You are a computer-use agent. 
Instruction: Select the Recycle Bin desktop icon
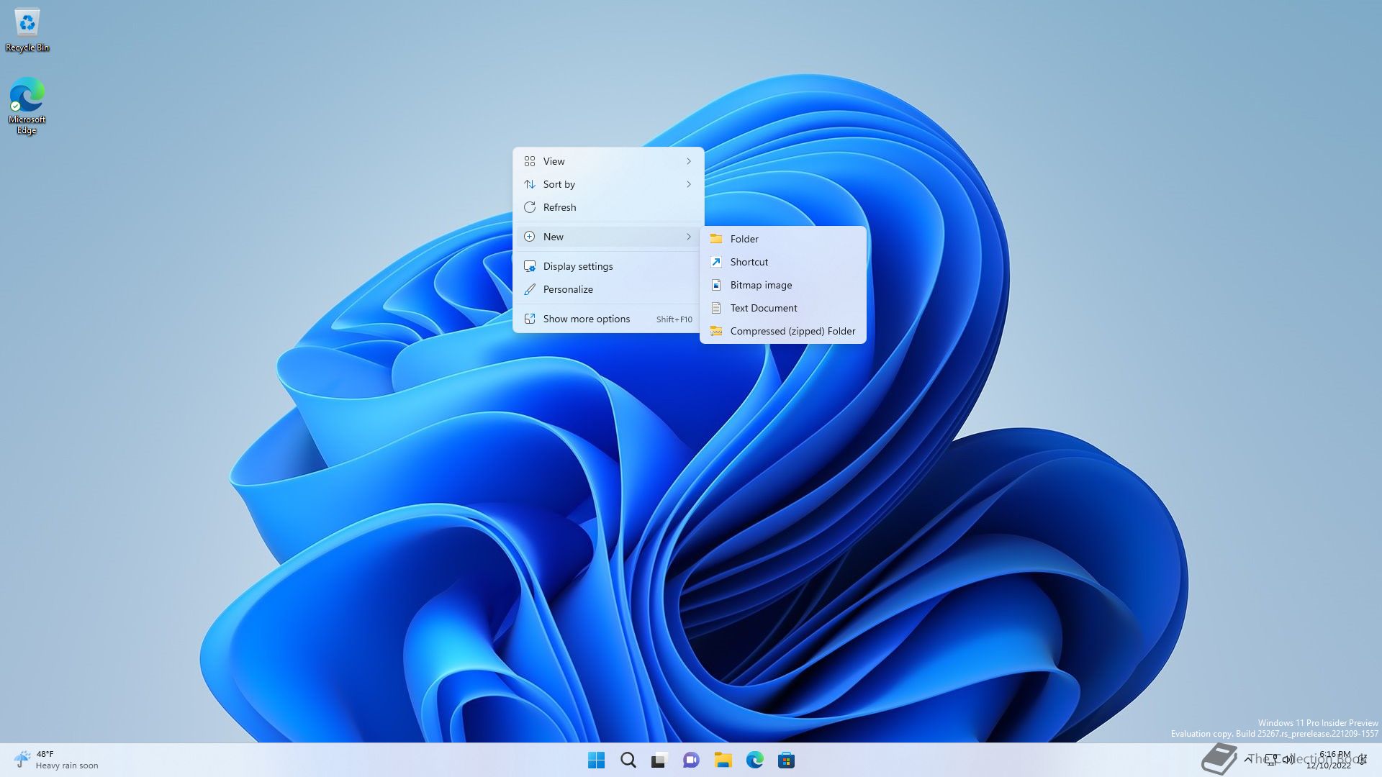[x=27, y=30]
